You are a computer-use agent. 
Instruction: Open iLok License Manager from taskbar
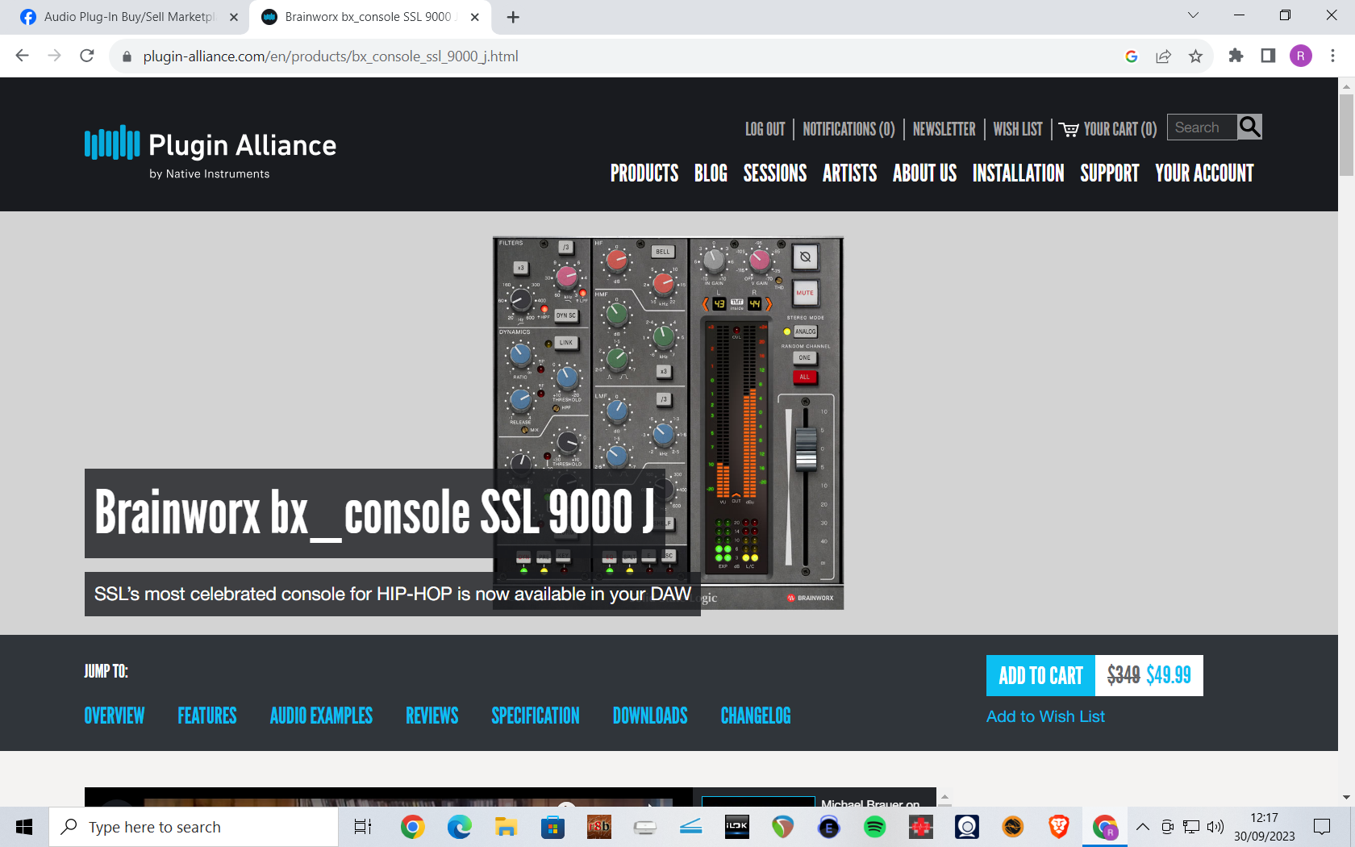(736, 827)
